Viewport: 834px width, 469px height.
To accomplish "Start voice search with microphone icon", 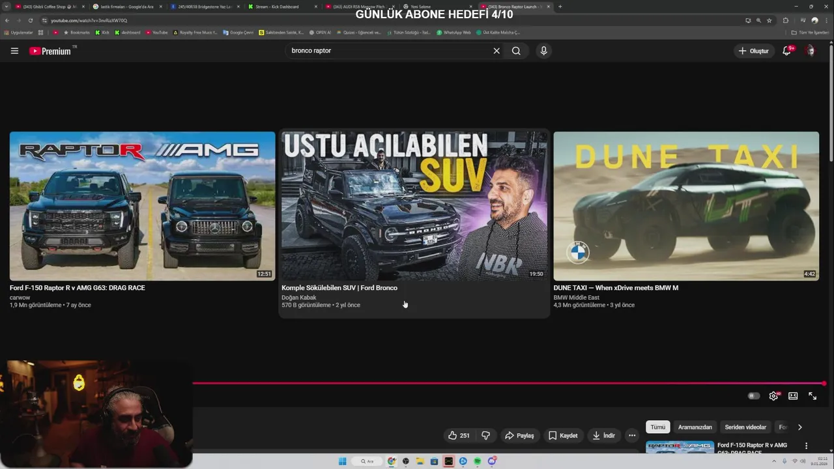I will (x=543, y=51).
